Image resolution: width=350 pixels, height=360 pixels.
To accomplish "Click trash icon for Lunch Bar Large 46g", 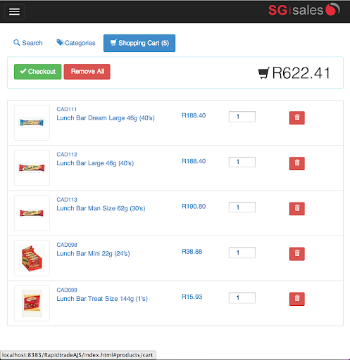I will (x=296, y=163).
